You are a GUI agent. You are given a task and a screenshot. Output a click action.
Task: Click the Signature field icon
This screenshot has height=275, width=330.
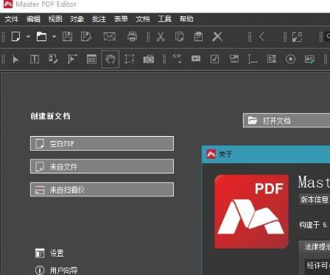[x=309, y=59]
